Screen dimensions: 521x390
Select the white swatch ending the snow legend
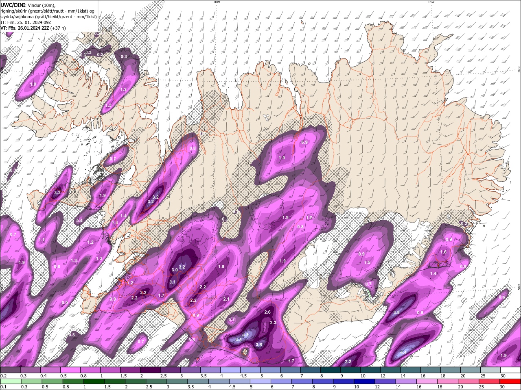[x=510, y=370]
